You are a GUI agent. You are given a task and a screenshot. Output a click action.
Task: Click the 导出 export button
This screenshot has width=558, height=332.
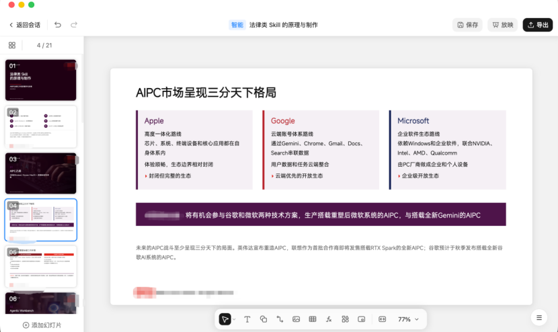(x=537, y=25)
